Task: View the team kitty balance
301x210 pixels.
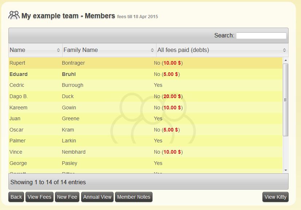Action: coord(275,197)
